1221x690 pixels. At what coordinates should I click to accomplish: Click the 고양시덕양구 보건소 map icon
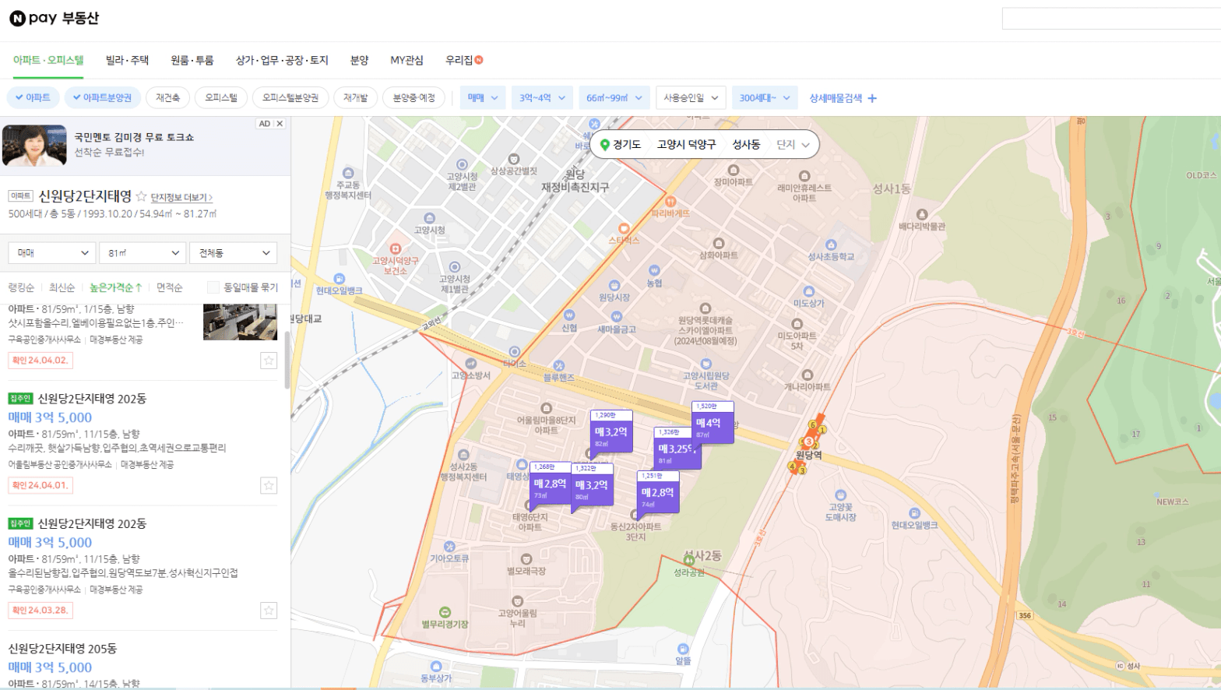coord(396,249)
